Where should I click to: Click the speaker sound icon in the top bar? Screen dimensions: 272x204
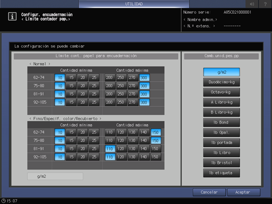[x=252, y=4]
